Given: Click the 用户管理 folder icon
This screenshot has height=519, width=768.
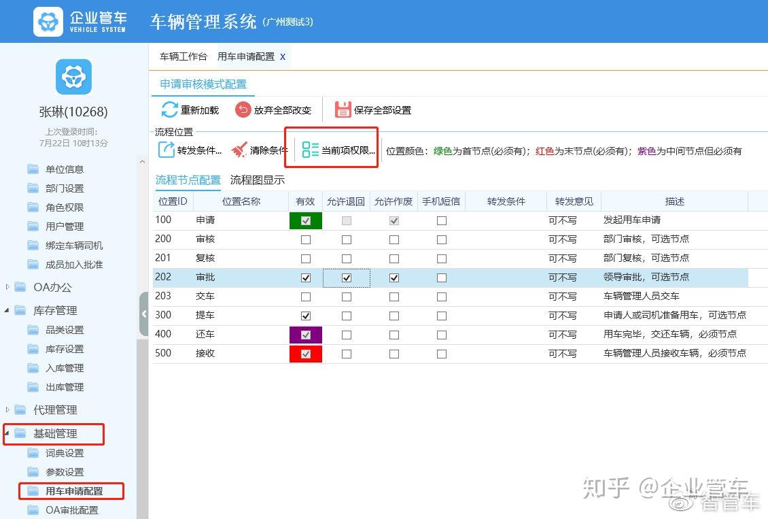Looking at the screenshot, I should point(33,227).
